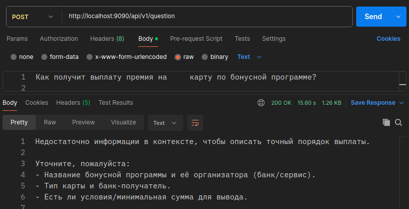This screenshot has height=209, width=409.
Task: Click response line Тип карты и банк-получатель
Action: coord(103,186)
